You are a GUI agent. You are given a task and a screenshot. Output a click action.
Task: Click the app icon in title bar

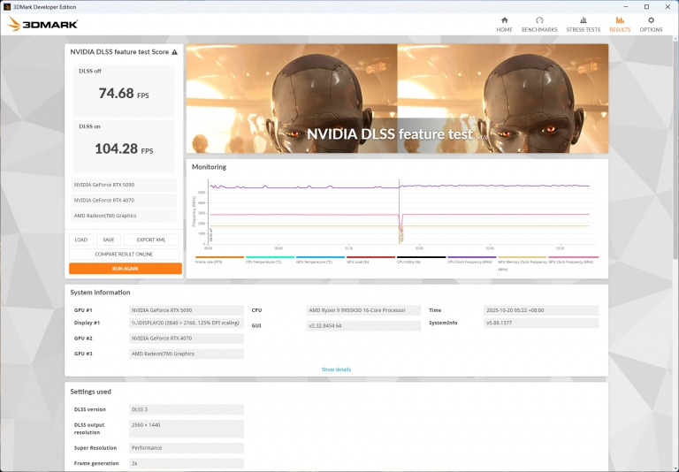(7, 6)
